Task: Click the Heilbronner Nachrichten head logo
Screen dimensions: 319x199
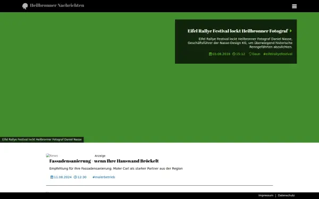Action: (x=25, y=6)
